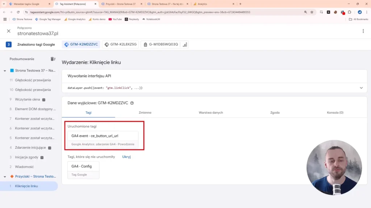371x208 pixels.
Task: Select event 6 Kontener został wczytany
Action: click(x=29, y=128)
